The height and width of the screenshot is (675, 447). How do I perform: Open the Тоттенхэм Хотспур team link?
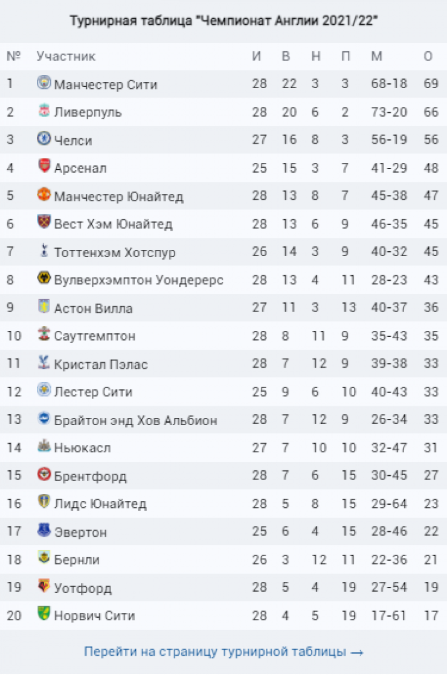coord(115,252)
